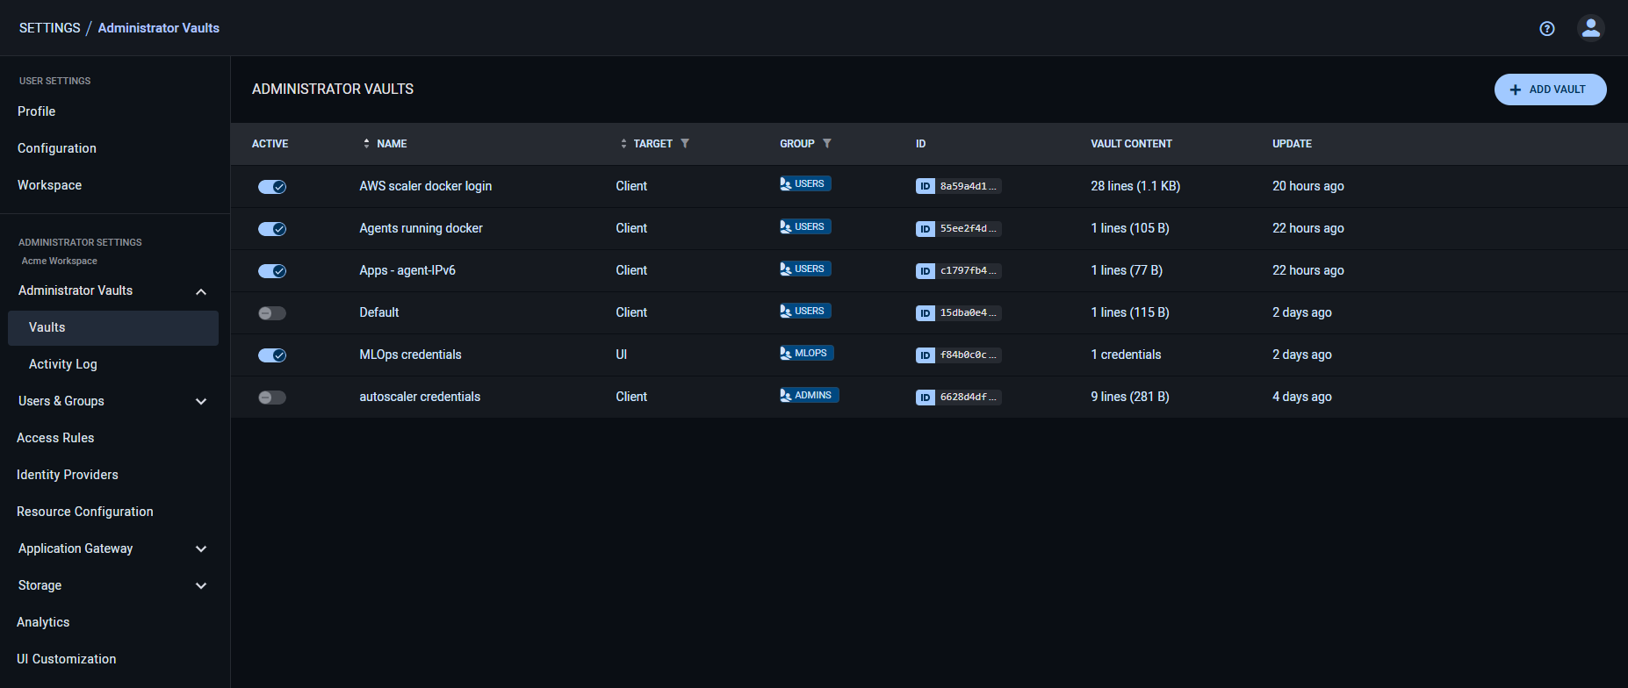Click ADMINS group tag icon
This screenshot has width=1628, height=688.
point(786,395)
